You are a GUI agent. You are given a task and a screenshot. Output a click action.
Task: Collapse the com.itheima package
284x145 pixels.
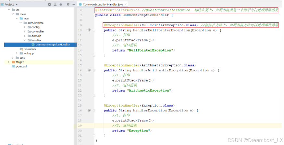21,23
